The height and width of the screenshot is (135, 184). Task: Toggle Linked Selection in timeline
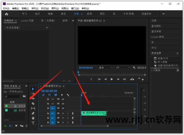point(56,95)
